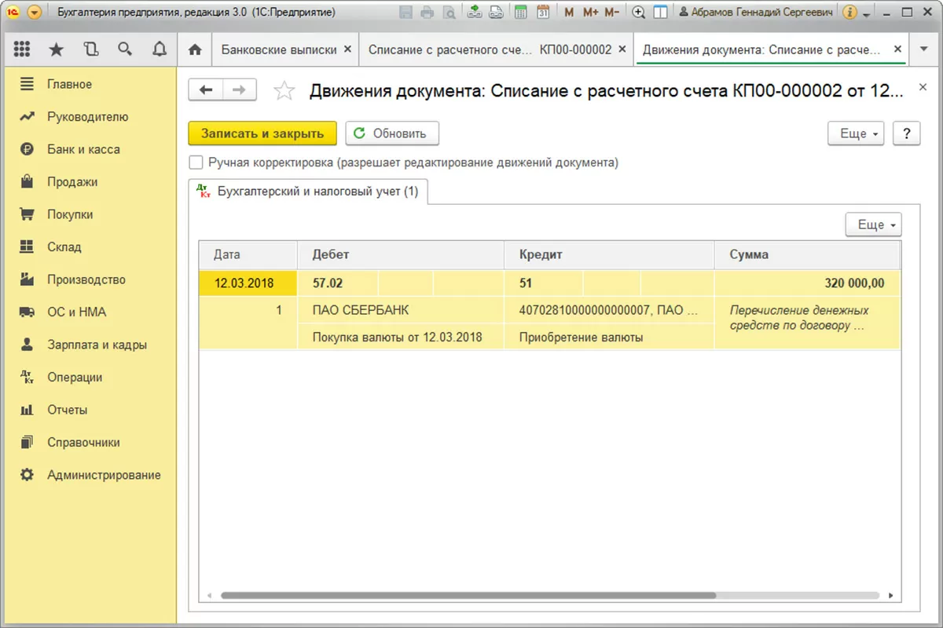The height and width of the screenshot is (628, 943).
Task: Open Favorites star in top panel
Action: pyautogui.click(x=57, y=49)
